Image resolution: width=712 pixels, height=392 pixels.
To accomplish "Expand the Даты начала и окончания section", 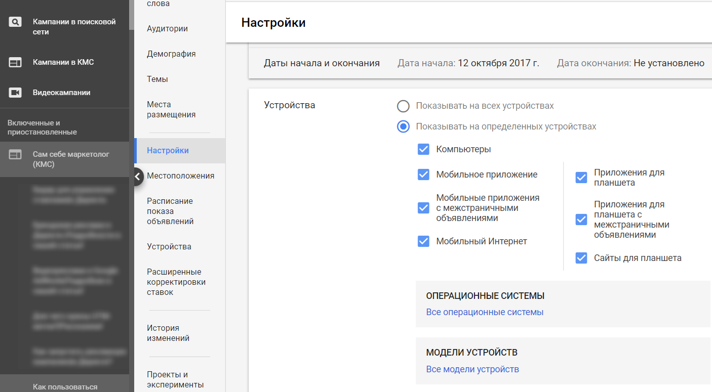I will 322,63.
